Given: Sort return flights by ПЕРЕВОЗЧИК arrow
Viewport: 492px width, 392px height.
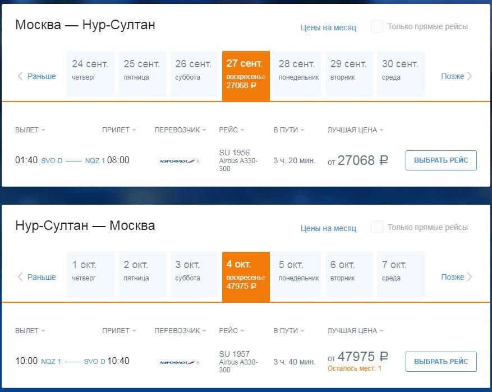Looking at the screenshot, I should coord(204,330).
